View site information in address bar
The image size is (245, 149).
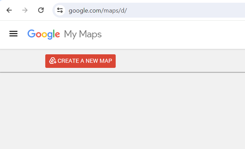tap(60, 10)
